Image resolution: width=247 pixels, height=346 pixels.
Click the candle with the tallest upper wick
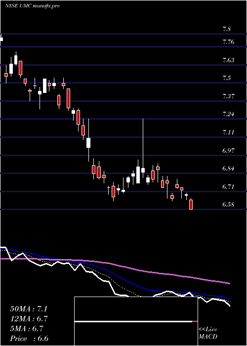click(x=143, y=170)
